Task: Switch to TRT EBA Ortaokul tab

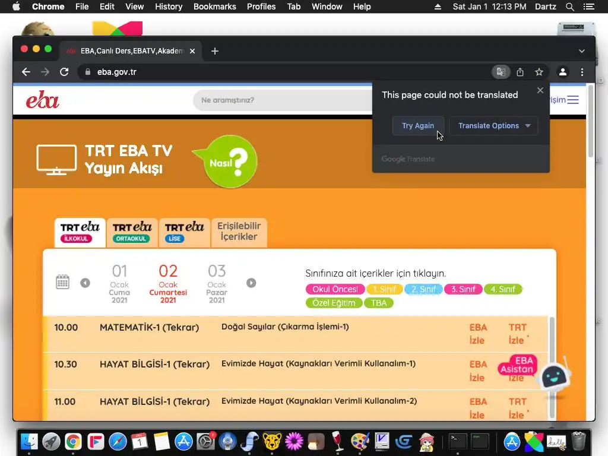Action: pos(132,232)
